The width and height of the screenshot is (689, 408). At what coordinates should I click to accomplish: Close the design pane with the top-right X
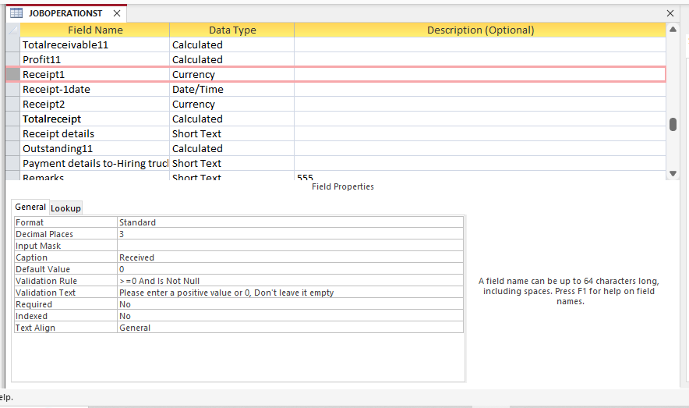coord(670,13)
